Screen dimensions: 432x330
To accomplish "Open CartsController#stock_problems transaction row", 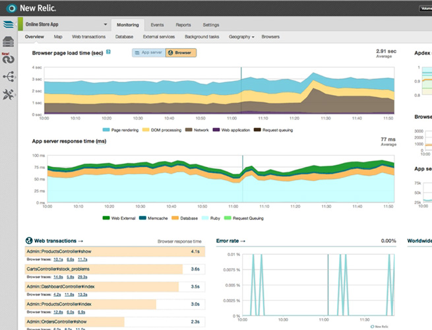I will coord(115,269).
